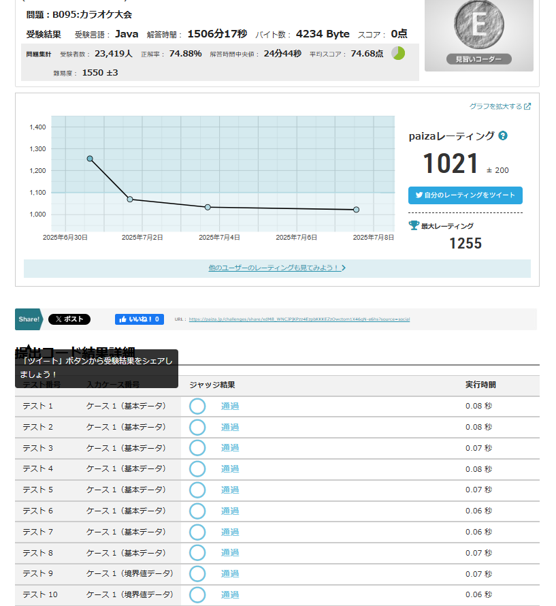Open 通過 link for テスト 4
Viewport: 556px width, 606px height.
click(x=230, y=469)
